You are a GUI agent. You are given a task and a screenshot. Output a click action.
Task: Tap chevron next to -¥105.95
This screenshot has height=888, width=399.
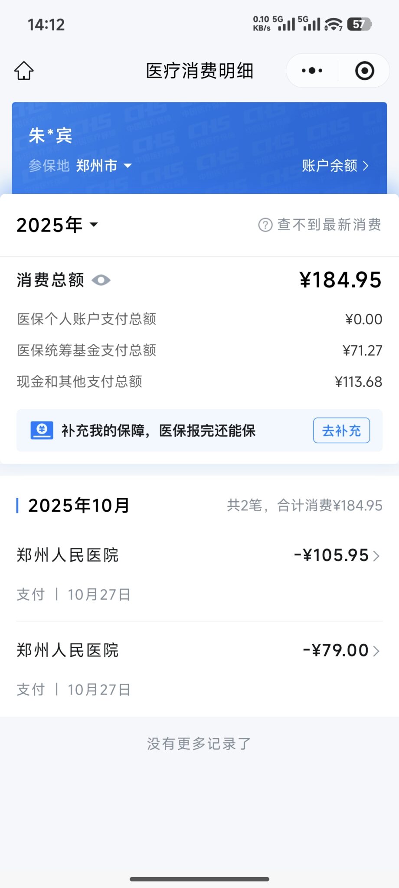(376, 555)
